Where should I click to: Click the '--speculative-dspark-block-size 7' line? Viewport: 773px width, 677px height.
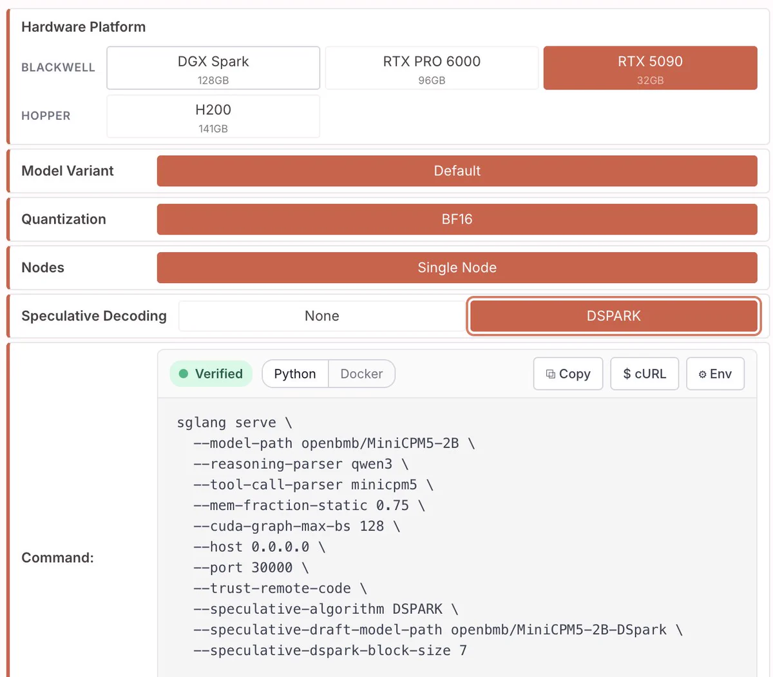pyautogui.click(x=330, y=650)
